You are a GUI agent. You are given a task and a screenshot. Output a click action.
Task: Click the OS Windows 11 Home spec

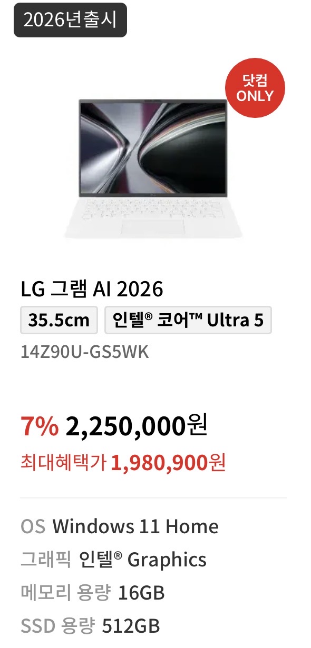point(120,526)
